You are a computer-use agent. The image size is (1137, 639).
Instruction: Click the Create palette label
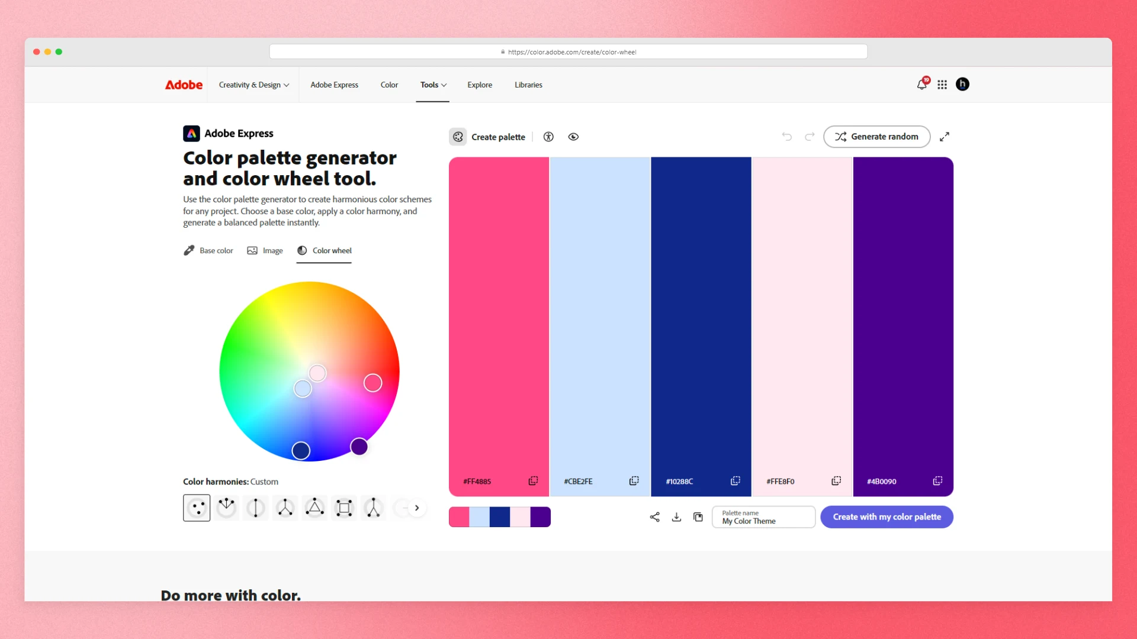click(x=498, y=137)
